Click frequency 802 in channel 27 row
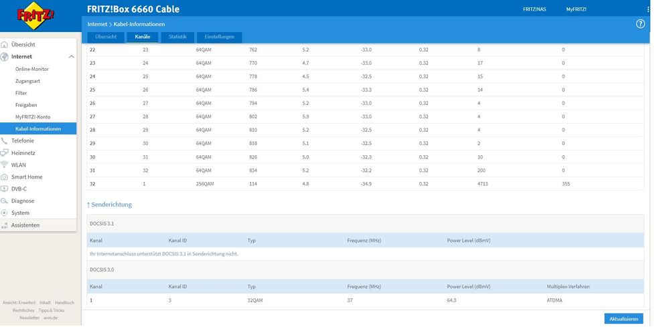The width and height of the screenshot is (669, 327). click(253, 116)
